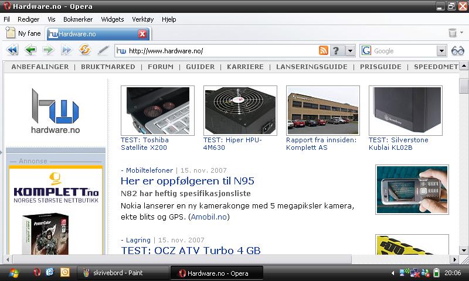
Task: Reload the page with the orange refresh icon
Action: [84, 50]
